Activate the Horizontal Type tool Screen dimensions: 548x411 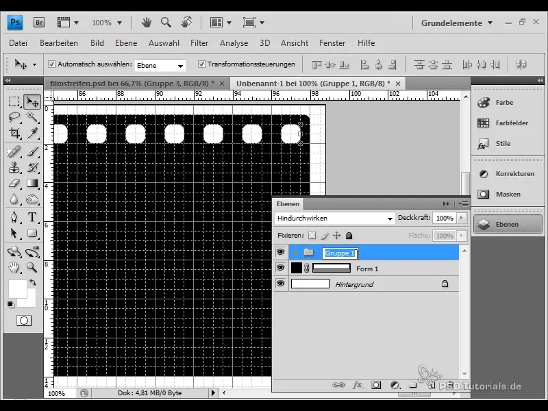[32, 218]
